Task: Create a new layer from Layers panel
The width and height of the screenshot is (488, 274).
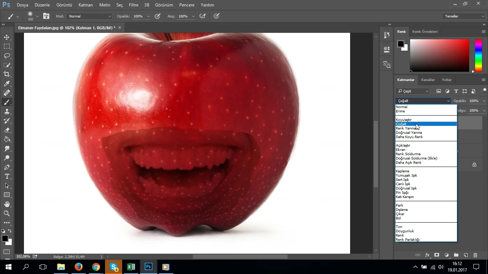Action: [x=466, y=255]
